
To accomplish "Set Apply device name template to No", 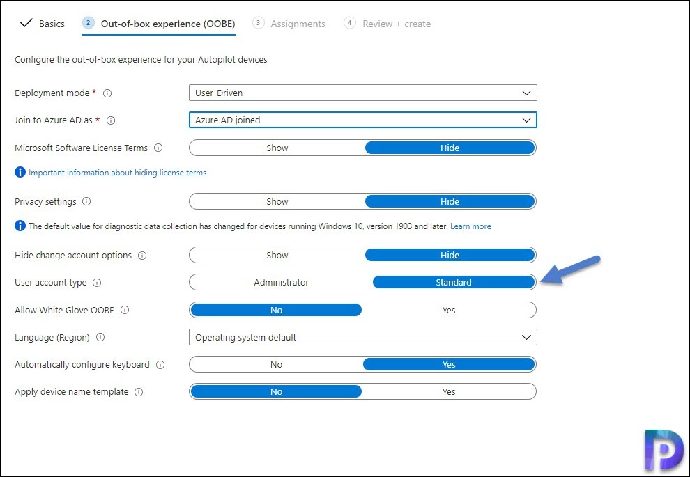I will pyautogui.click(x=276, y=392).
